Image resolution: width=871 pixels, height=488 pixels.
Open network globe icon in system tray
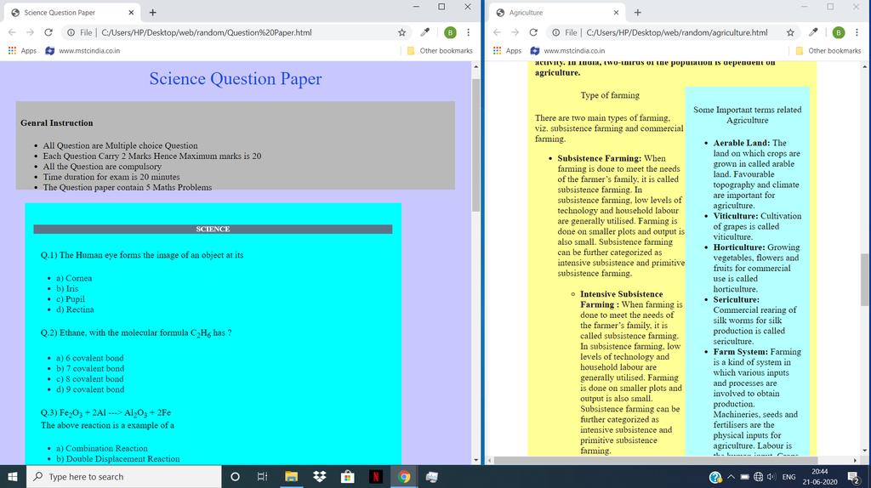758,477
